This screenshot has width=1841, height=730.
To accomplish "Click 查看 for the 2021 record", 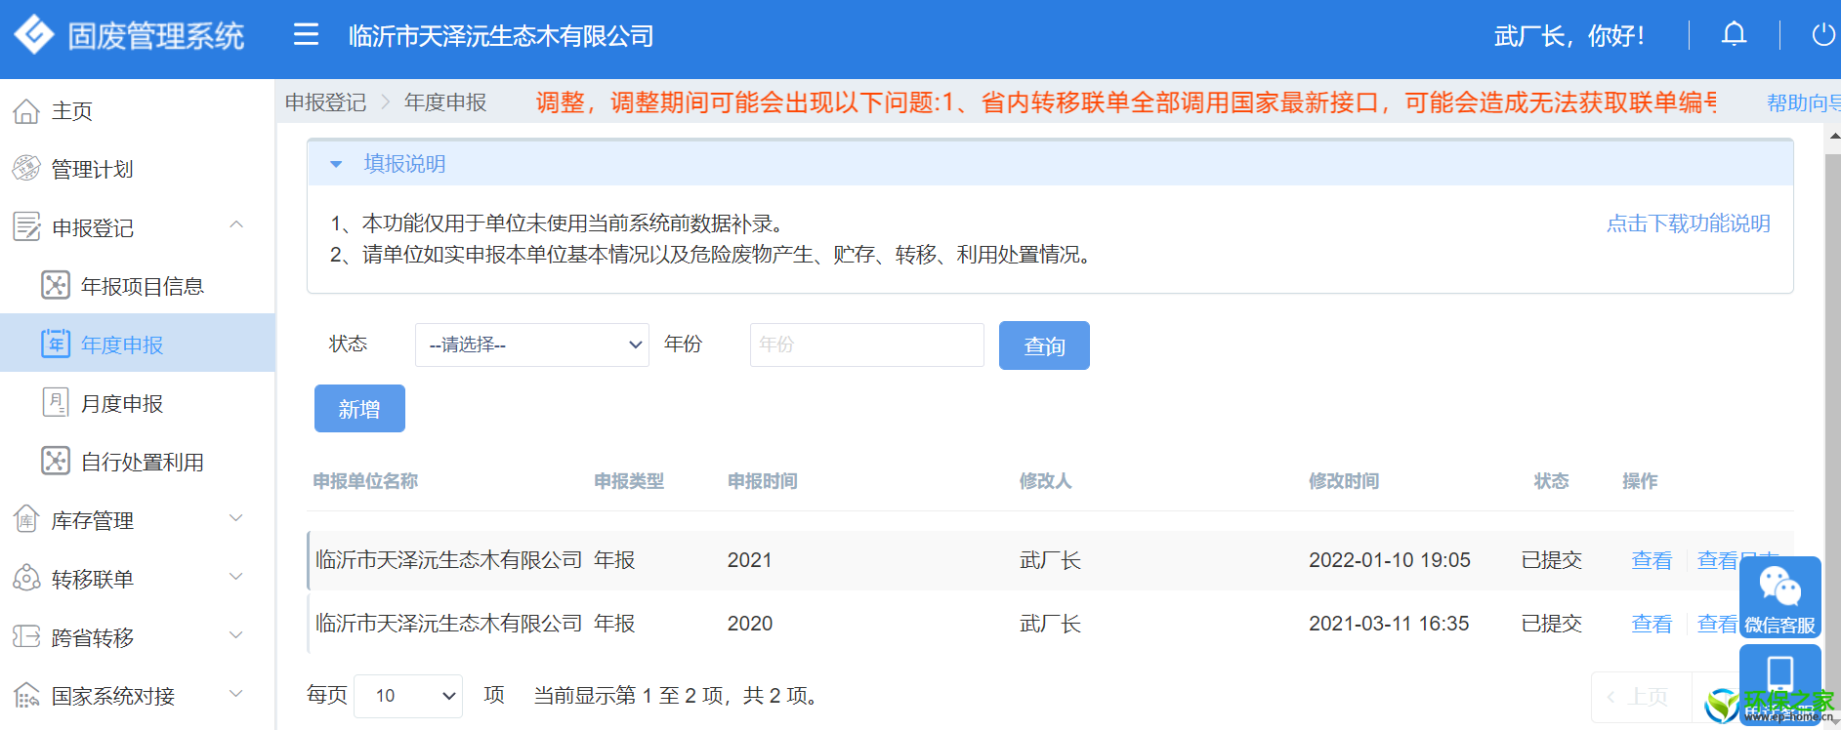I will point(1651,560).
